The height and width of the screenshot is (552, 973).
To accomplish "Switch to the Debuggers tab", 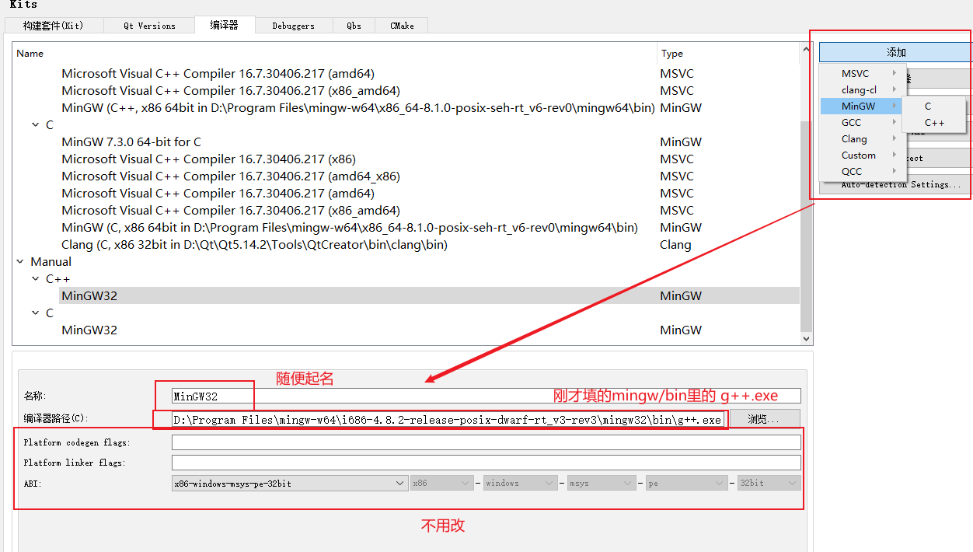I will pyautogui.click(x=294, y=25).
